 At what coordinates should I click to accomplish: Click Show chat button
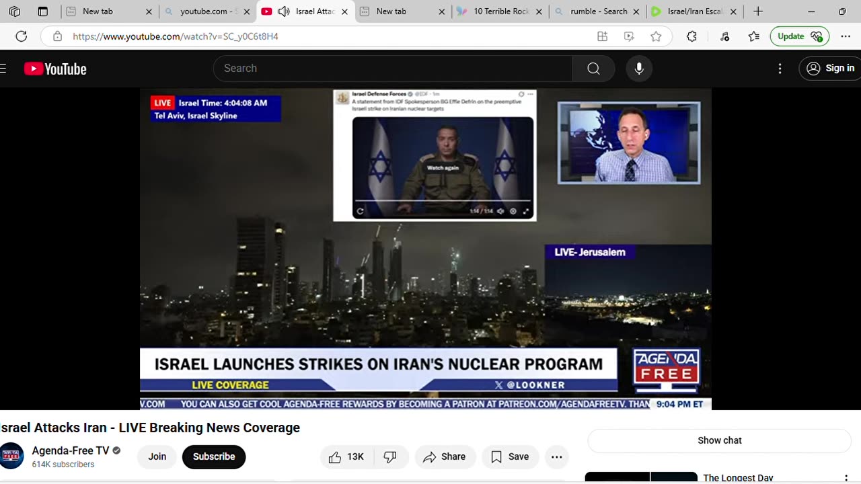(x=720, y=440)
